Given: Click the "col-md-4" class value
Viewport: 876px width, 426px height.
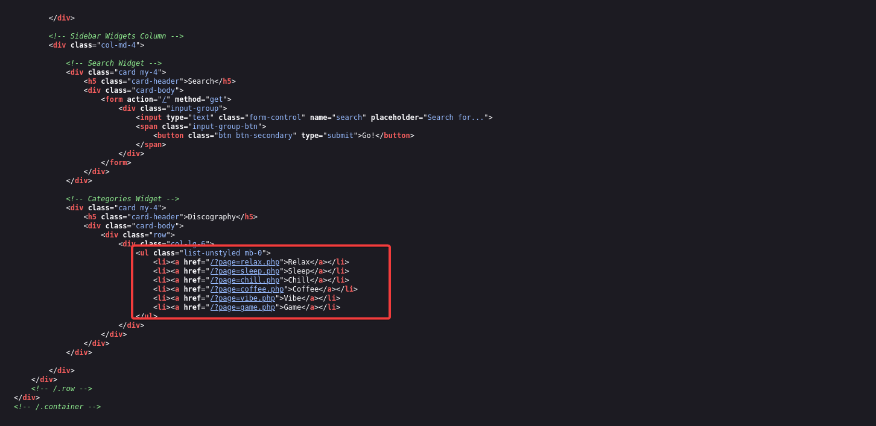Looking at the screenshot, I should pyautogui.click(x=118, y=45).
